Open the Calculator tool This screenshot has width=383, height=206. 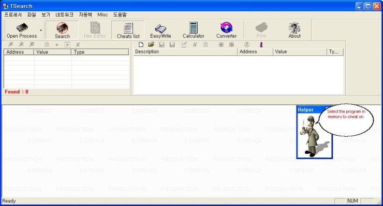tap(193, 30)
